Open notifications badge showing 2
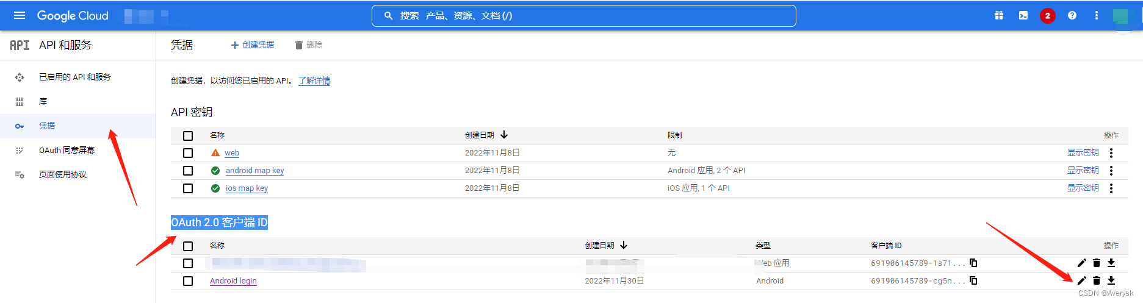This screenshot has width=1143, height=303. [x=1048, y=16]
